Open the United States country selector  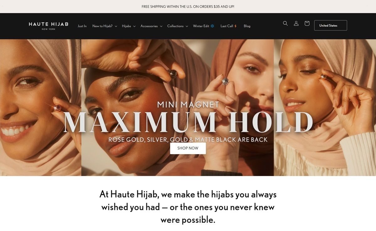[x=331, y=25]
